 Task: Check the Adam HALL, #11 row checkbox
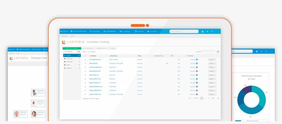85,75
